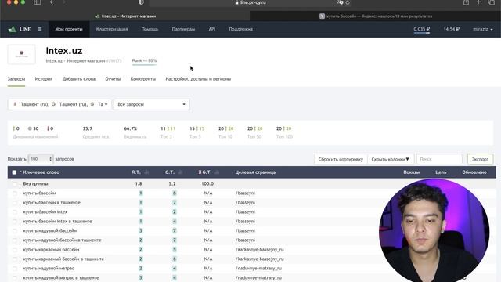Click the 66.7% Видимость stat
Viewport: 501px width, 282px height.
tap(135, 132)
